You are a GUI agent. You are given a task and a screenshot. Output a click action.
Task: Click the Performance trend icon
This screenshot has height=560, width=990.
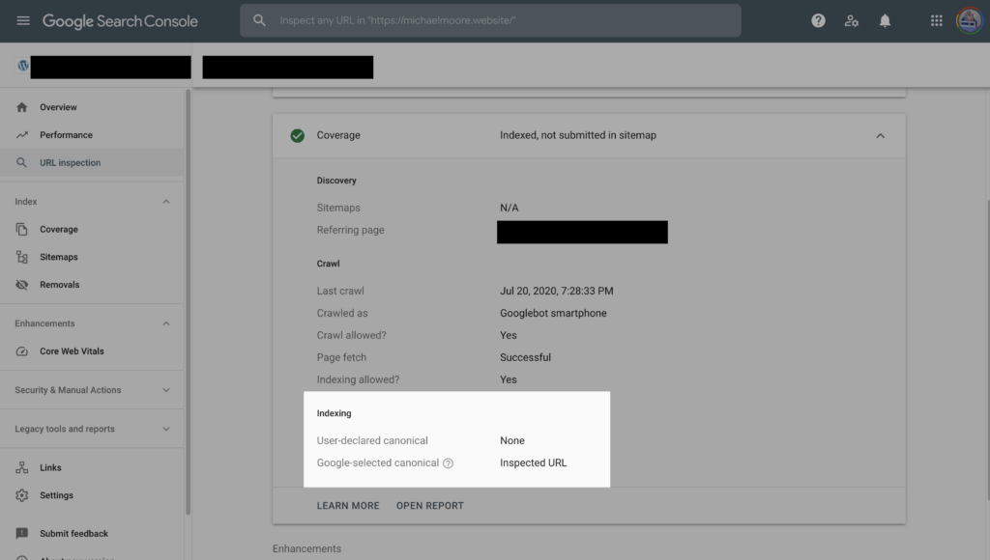pos(22,135)
